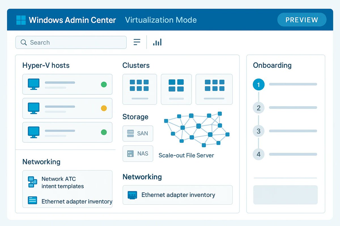The width and height of the screenshot is (340, 226).
Task: Select step 1 in the Onboarding stepper
Action: [258, 84]
